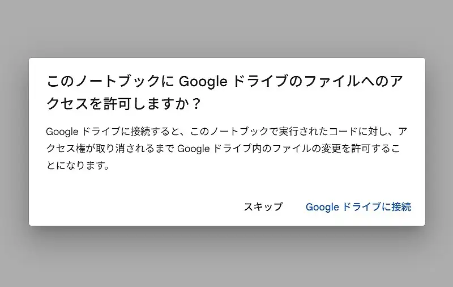Click the dimmed area right of the dialog
The image size is (453, 287).
click(x=439, y=142)
